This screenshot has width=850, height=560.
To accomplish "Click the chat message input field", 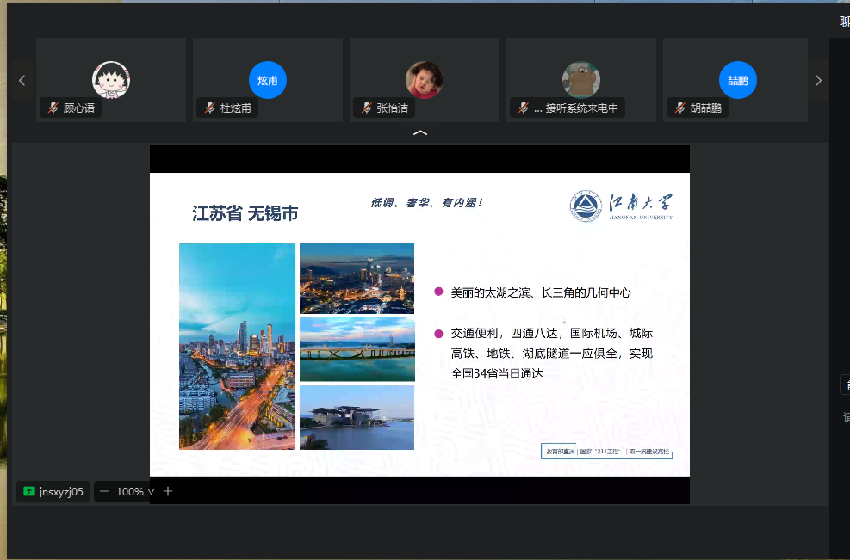I will point(845,418).
